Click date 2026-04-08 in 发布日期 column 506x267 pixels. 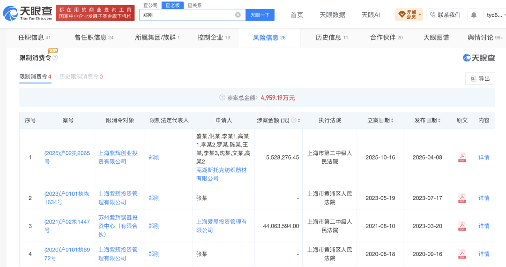click(x=427, y=157)
